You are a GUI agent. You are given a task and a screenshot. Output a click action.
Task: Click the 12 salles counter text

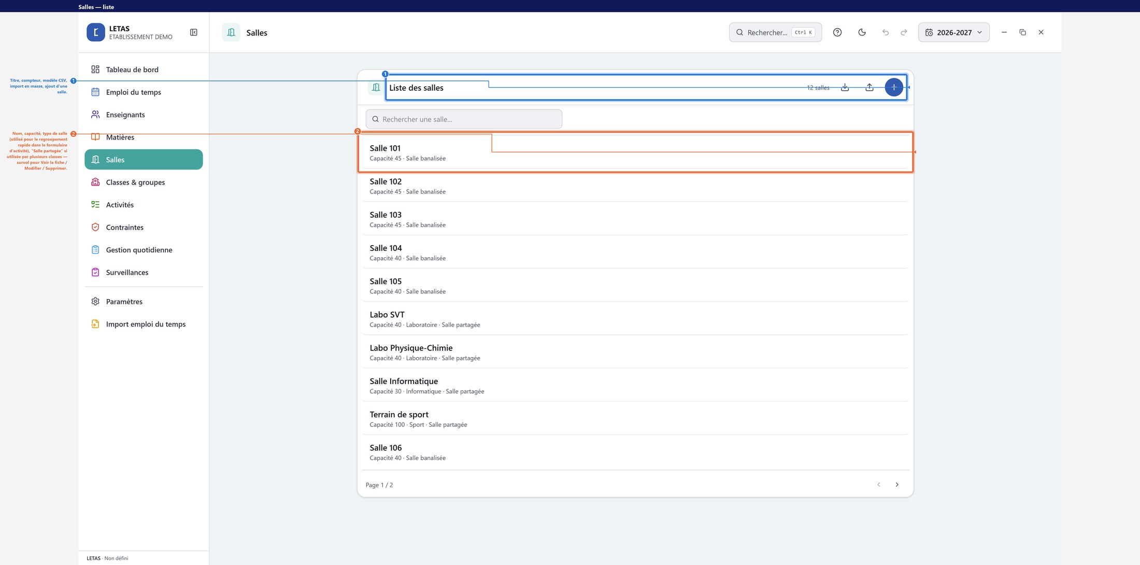point(818,88)
